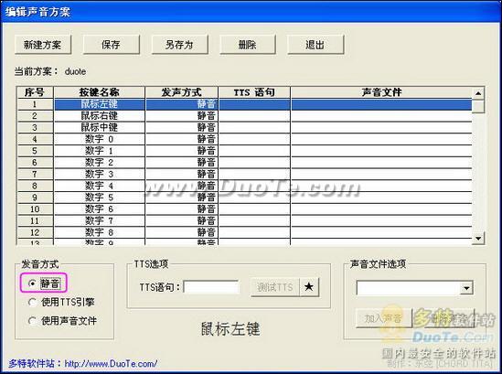502x374 pixels.
Task: Select row number 12 header cell
Action: click(x=35, y=232)
